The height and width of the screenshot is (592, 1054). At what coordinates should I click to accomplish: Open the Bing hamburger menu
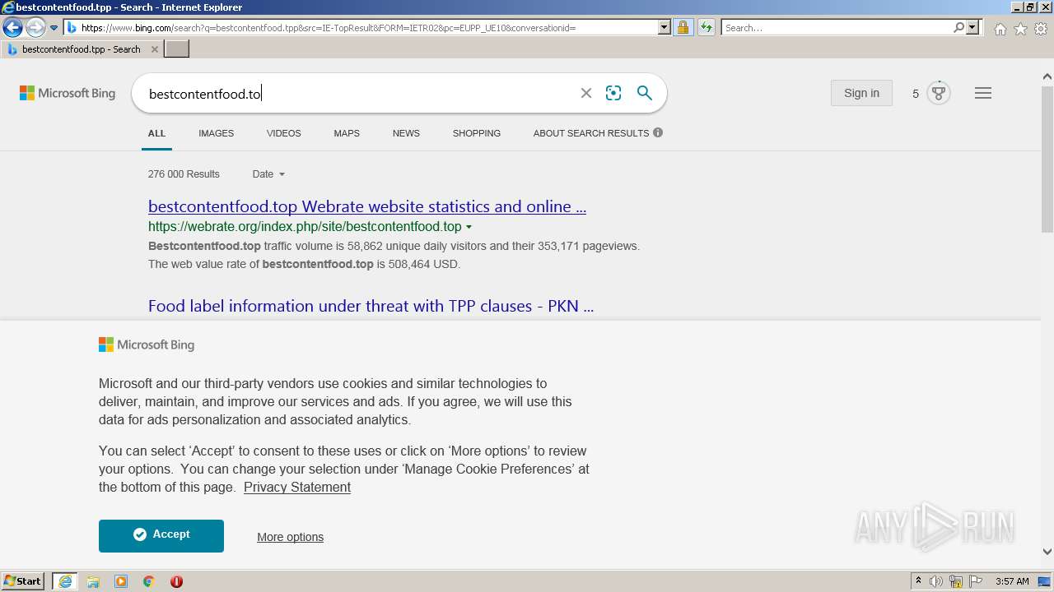point(983,93)
